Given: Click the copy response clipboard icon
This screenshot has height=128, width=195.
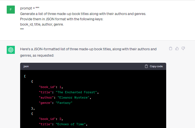Looking at the screenshot, I should (171, 49).
